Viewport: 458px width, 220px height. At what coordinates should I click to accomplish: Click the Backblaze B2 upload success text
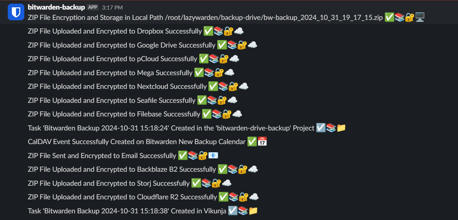coord(122,170)
